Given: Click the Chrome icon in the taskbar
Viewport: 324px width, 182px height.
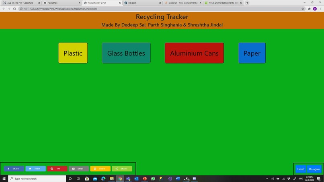Looking at the screenshot, I should (x=120, y=178).
